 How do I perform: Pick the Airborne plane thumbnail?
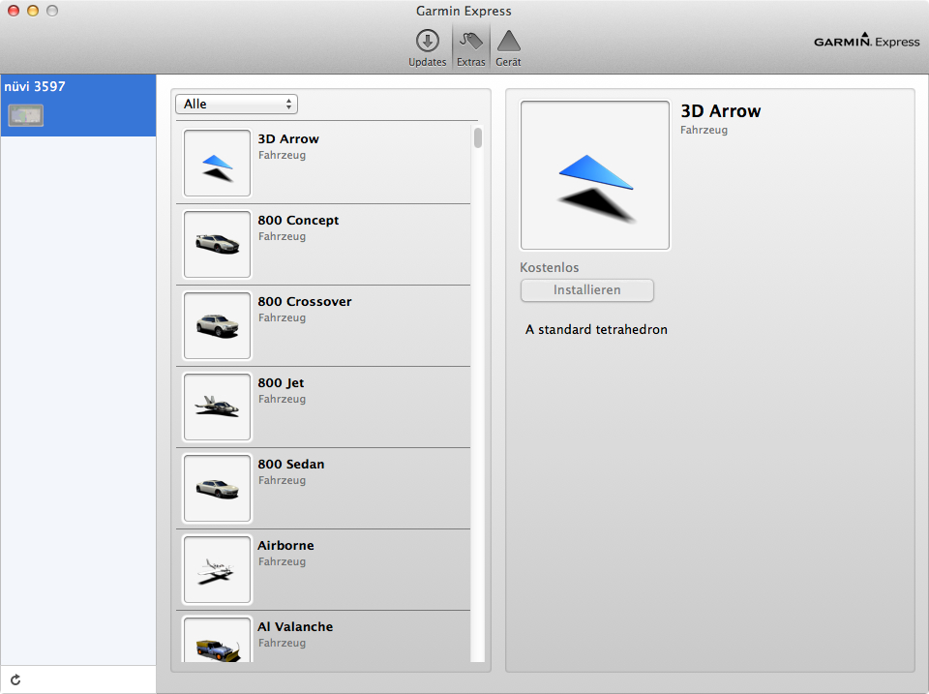pyautogui.click(x=217, y=569)
